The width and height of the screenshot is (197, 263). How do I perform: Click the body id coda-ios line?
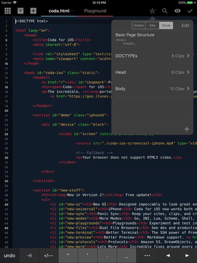(x=62, y=73)
